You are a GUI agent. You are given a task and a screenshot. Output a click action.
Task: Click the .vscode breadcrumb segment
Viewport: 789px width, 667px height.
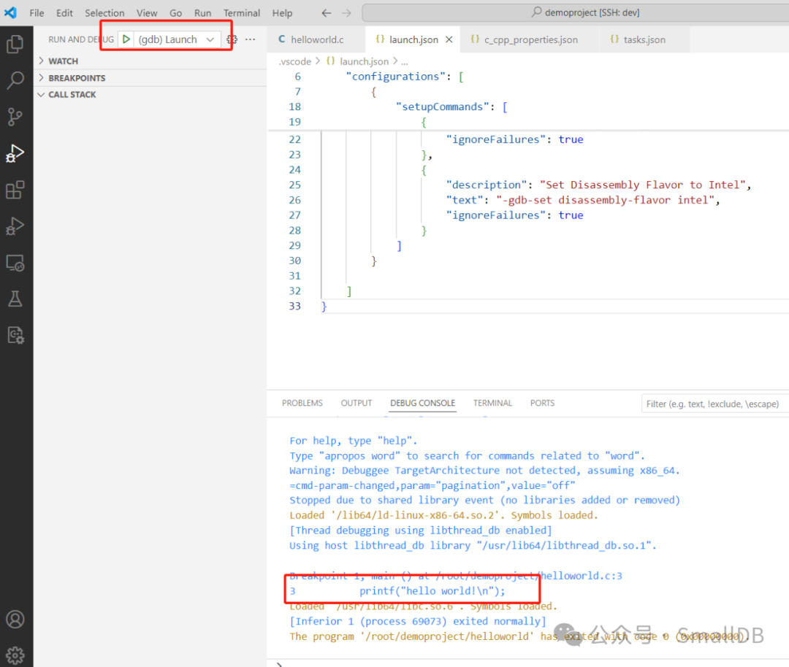point(295,61)
